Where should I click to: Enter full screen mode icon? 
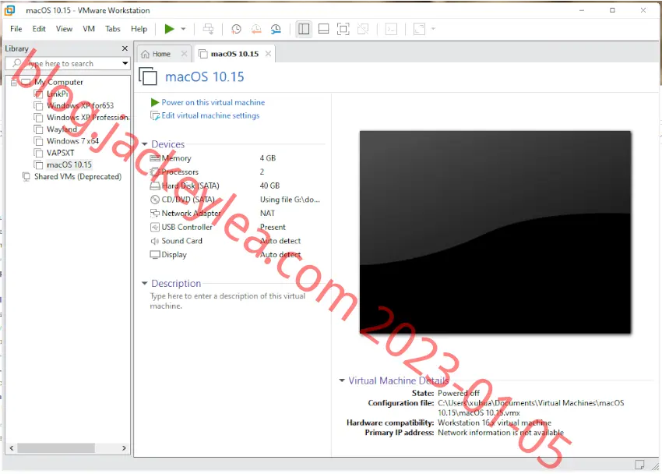pos(343,29)
